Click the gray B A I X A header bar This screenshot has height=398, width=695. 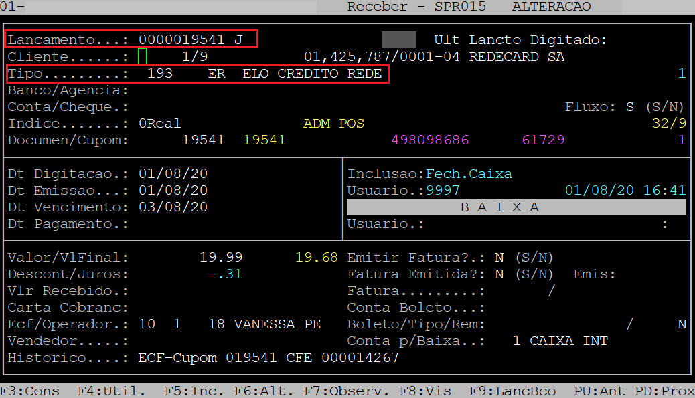pos(516,207)
